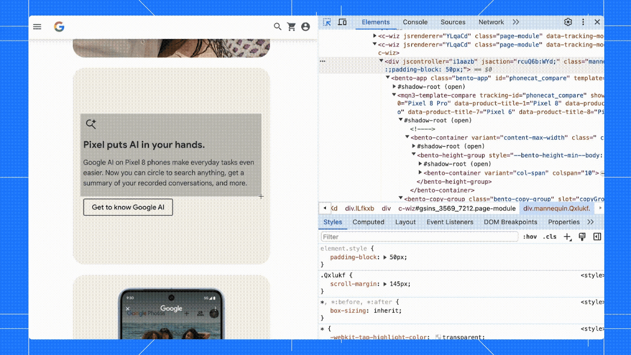Click the new style rule plus icon
This screenshot has height=355, width=631.
pos(567,236)
